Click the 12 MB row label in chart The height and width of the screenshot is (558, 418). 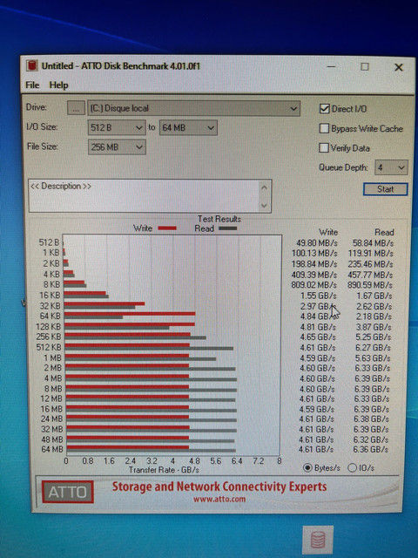(51, 398)
